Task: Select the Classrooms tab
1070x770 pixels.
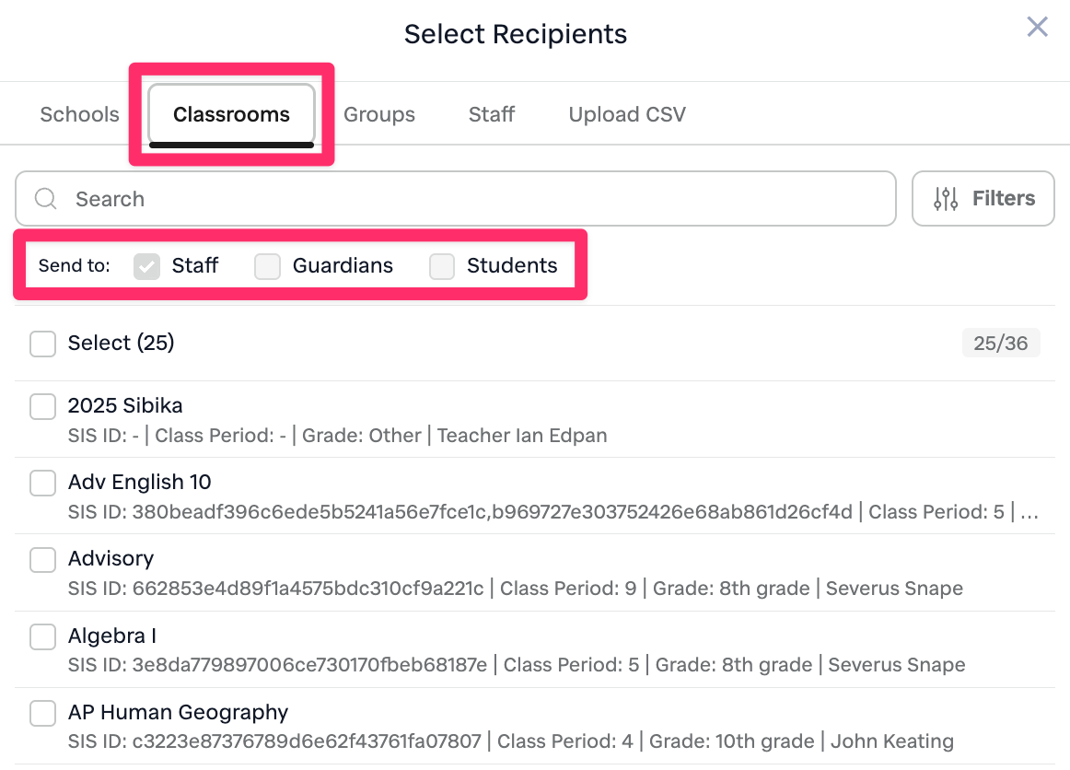Action: point(231,114)
